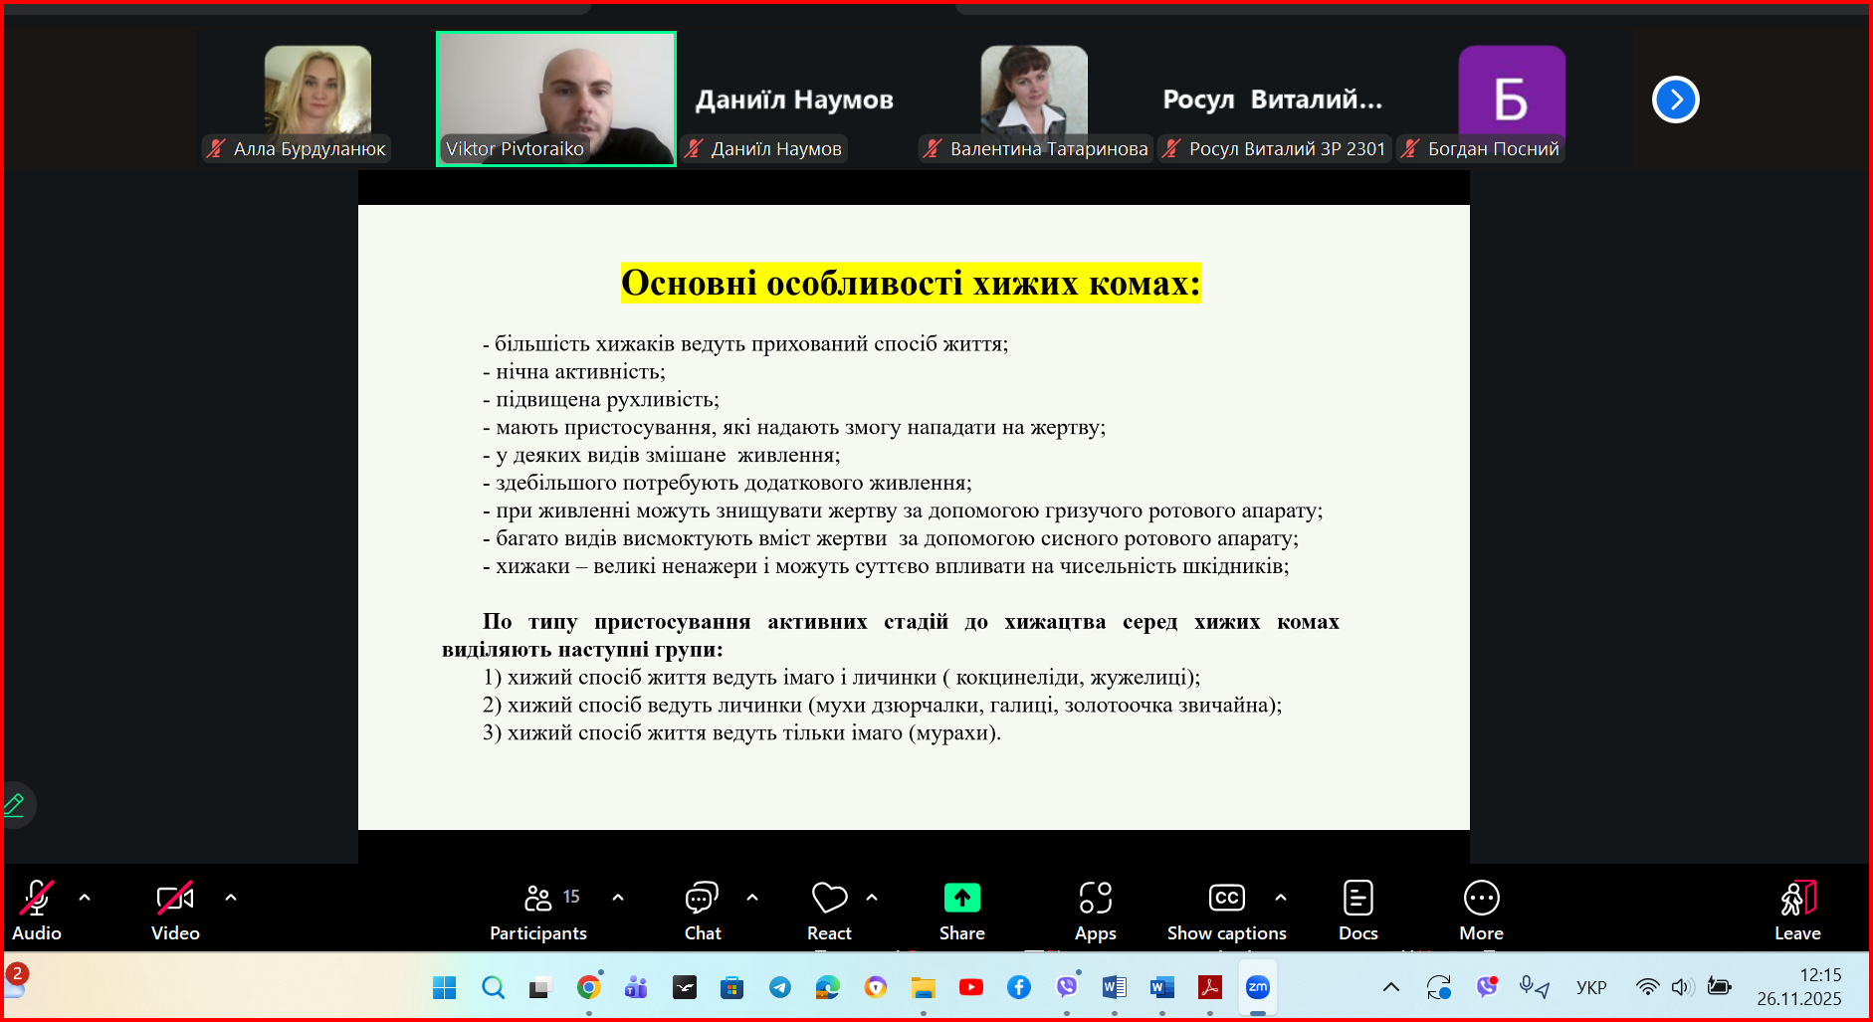Turn on Show captions
Image resolution: width=1873 pixels, height=1022 pixels.
[1226, 910]
